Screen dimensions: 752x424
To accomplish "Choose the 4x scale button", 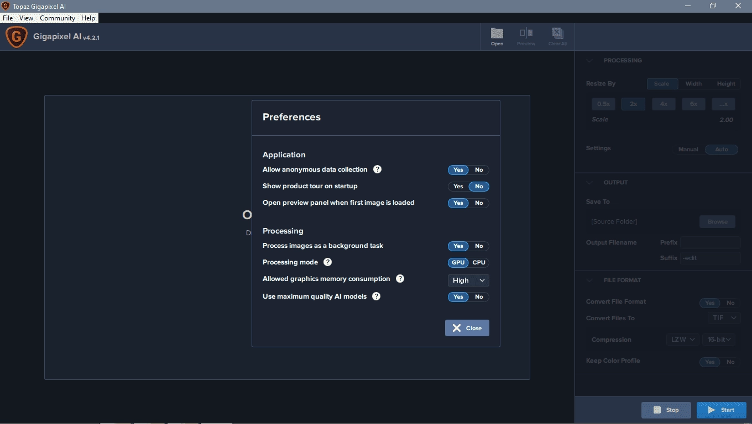I will (664, 104).
